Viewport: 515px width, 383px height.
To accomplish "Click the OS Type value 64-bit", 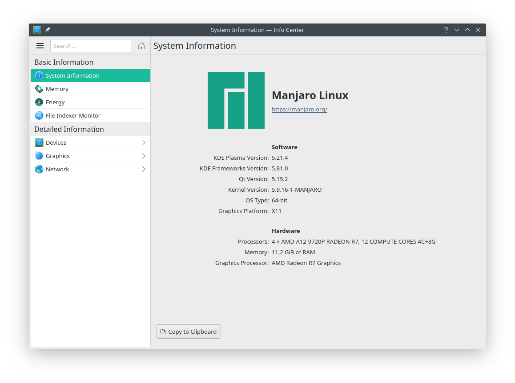I will [279, 201].
